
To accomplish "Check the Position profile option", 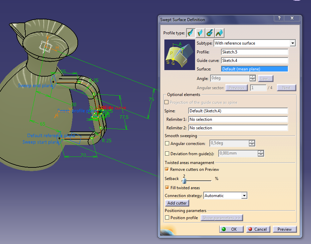I will coord(167,217).
